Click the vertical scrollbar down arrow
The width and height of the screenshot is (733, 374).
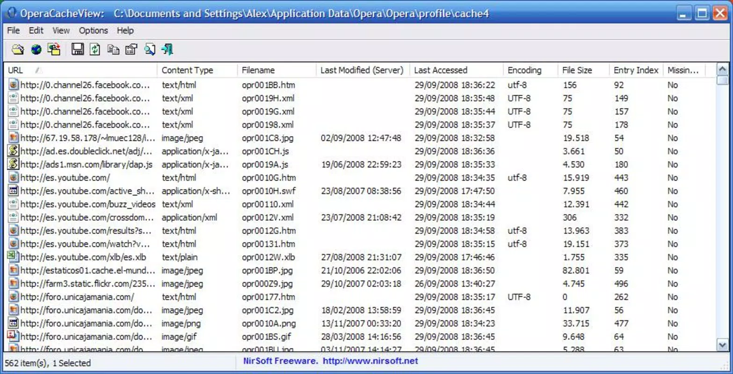(x=723, y=345)
